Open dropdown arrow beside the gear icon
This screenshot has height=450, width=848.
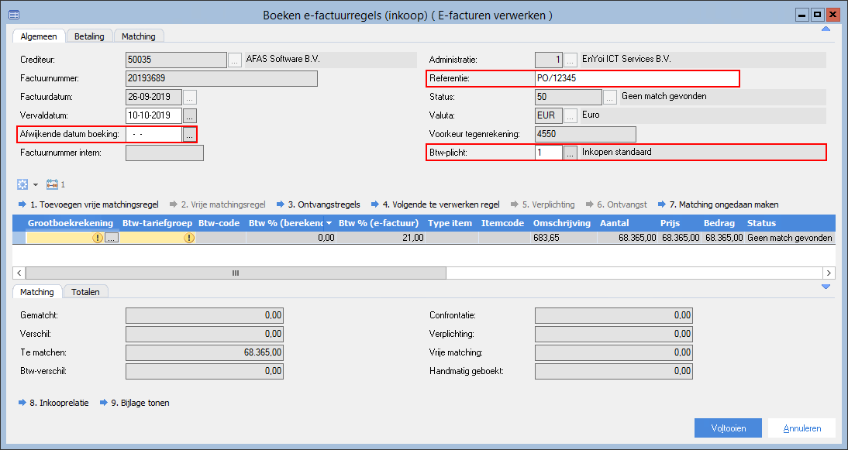pyautogui.click(x=36, y=185)
